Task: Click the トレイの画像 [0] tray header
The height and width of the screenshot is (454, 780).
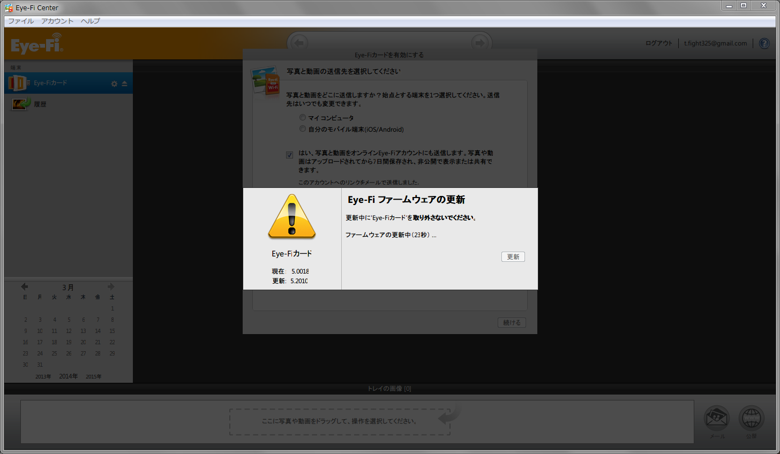Action: click(x=389, y=389)
